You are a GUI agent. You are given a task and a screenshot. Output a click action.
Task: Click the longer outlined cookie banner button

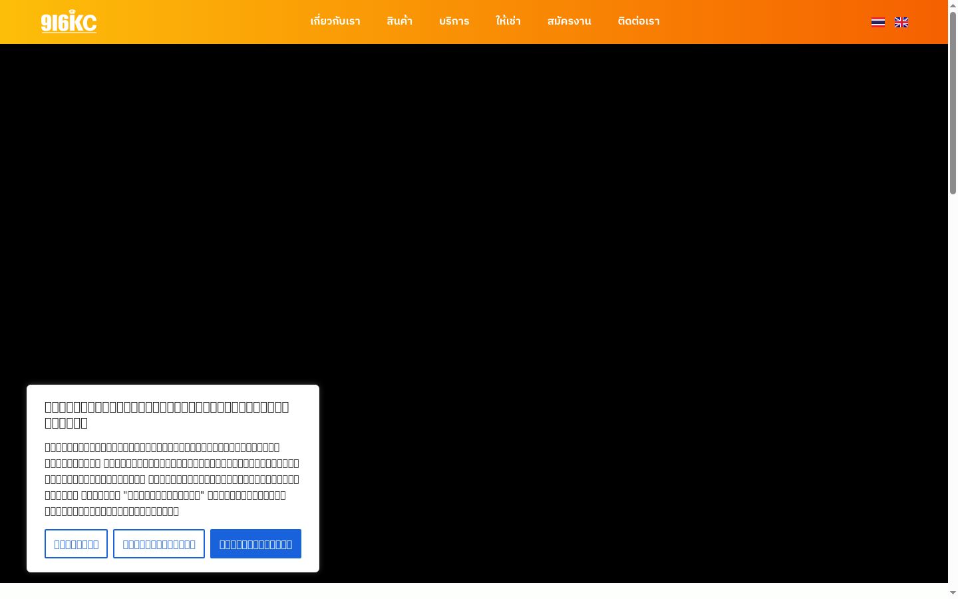point(159,544)
